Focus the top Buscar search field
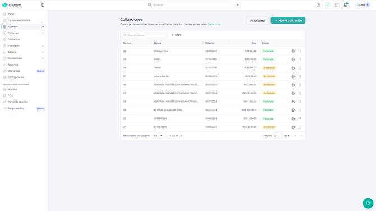 (x=189, y=5)
